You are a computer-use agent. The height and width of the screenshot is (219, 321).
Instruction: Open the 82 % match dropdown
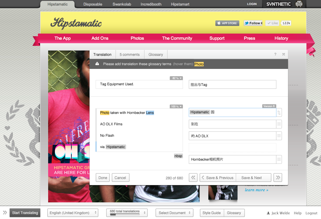coord(176,78)
